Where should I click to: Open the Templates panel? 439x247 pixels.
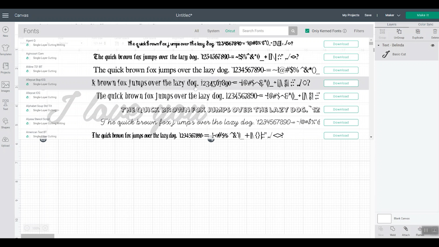point(5,50)
